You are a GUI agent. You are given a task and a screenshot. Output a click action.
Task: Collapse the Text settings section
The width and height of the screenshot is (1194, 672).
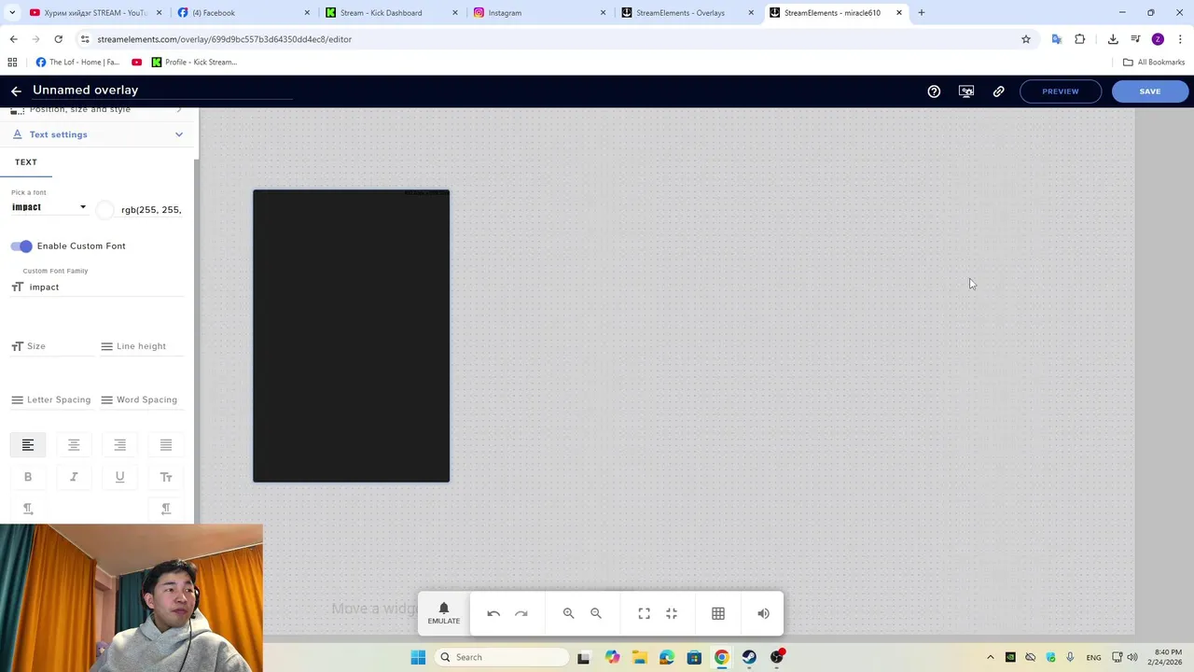tap(98, 134)
